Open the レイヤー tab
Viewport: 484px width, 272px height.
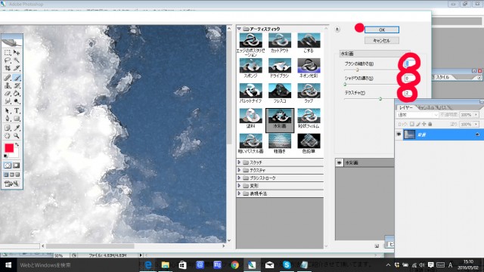click(406, 107)
